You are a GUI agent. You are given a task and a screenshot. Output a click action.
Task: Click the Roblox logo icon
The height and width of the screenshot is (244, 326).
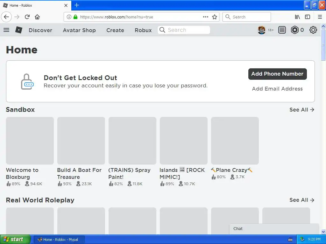pos(19,30)
